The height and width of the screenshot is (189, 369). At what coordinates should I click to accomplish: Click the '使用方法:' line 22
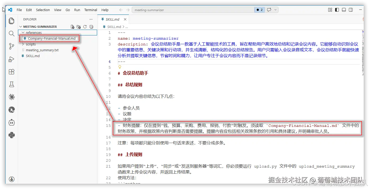127,178
